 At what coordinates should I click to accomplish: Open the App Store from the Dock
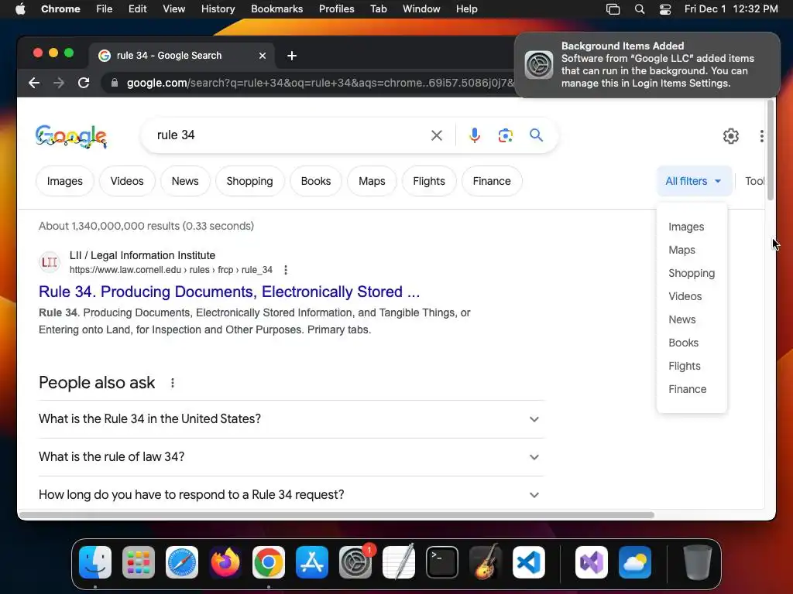click(x=312, y=562)
